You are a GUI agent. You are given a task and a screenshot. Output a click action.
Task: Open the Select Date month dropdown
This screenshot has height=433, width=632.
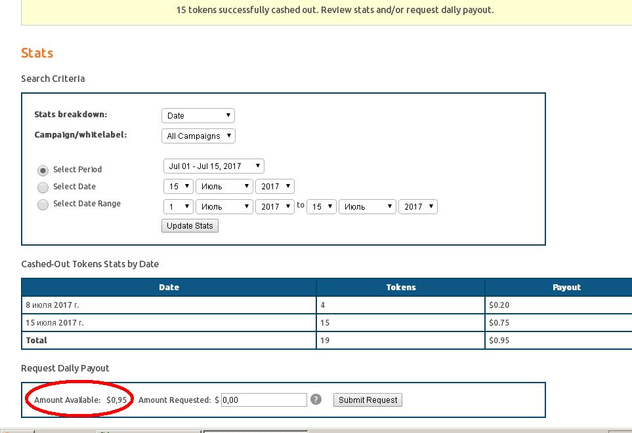(x=224, y=187)
